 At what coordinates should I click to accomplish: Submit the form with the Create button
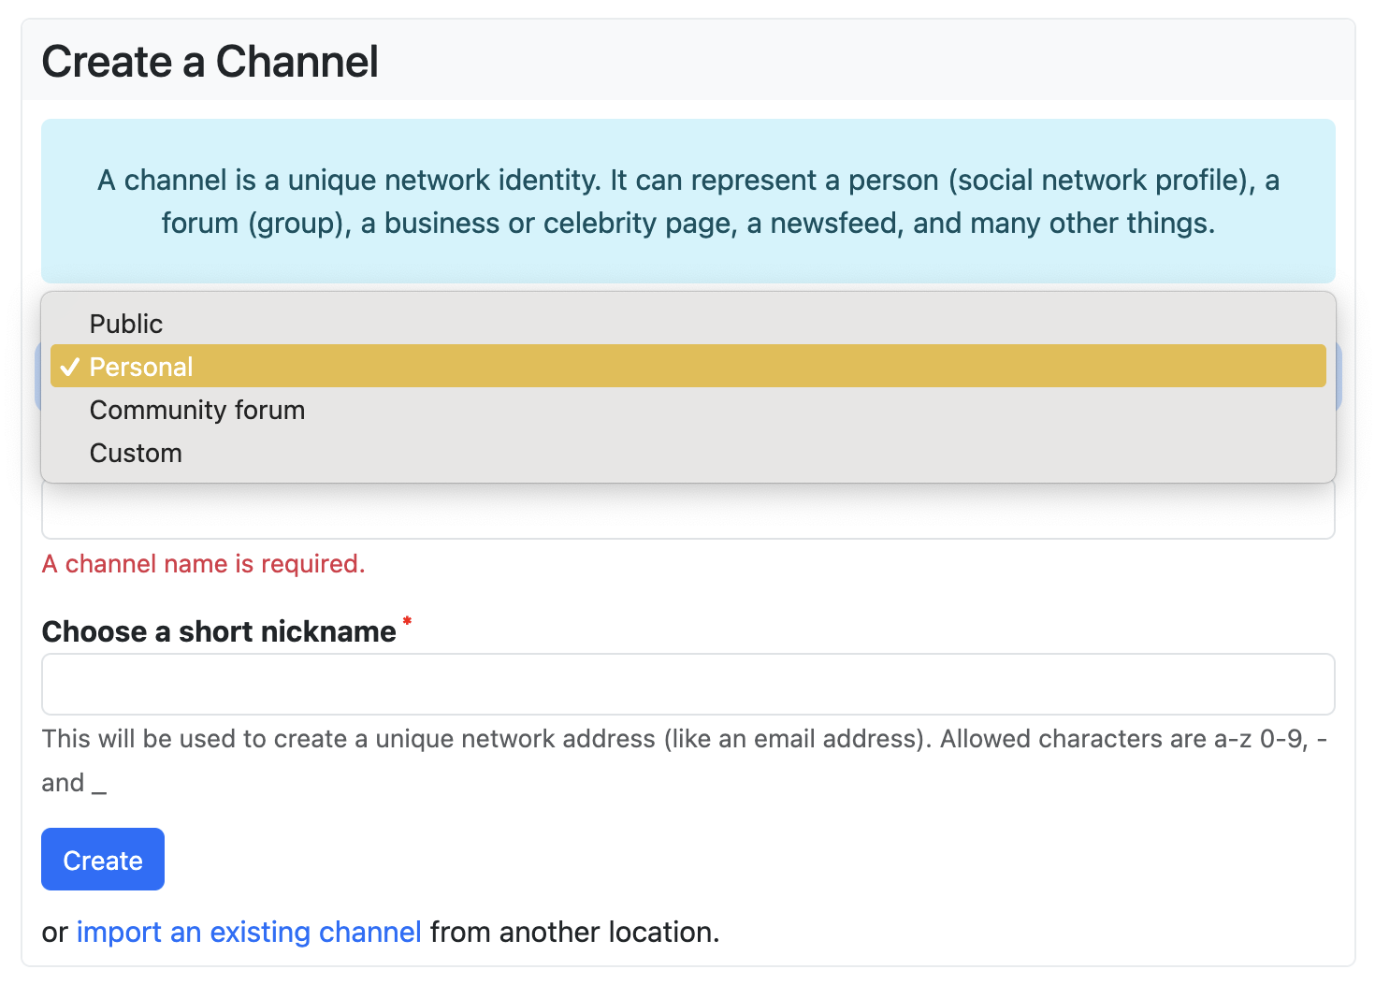pyautogui.click(x=103, y=859)
